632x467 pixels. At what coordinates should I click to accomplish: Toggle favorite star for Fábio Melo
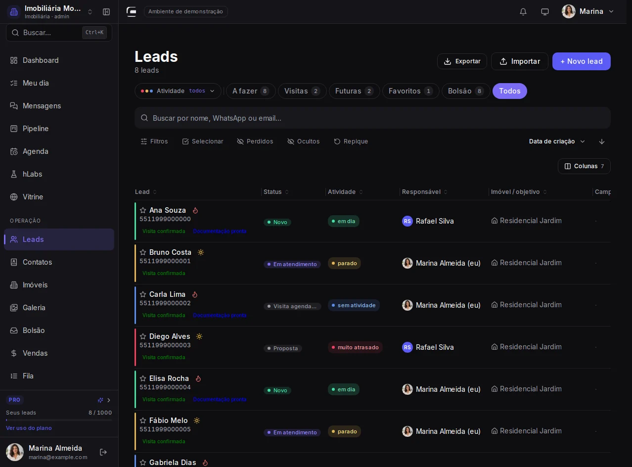(143, 420)
